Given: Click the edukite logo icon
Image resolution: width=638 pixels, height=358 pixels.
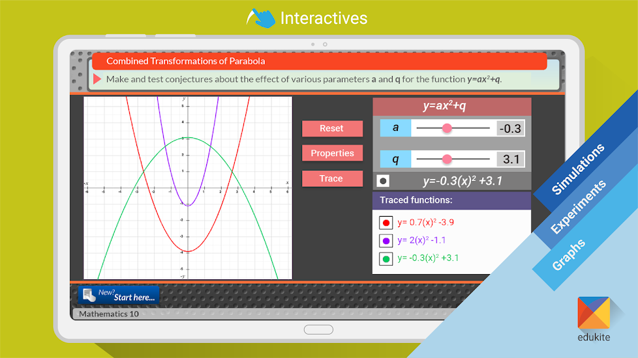Looking at the screenshot, I should pos(594,312).
